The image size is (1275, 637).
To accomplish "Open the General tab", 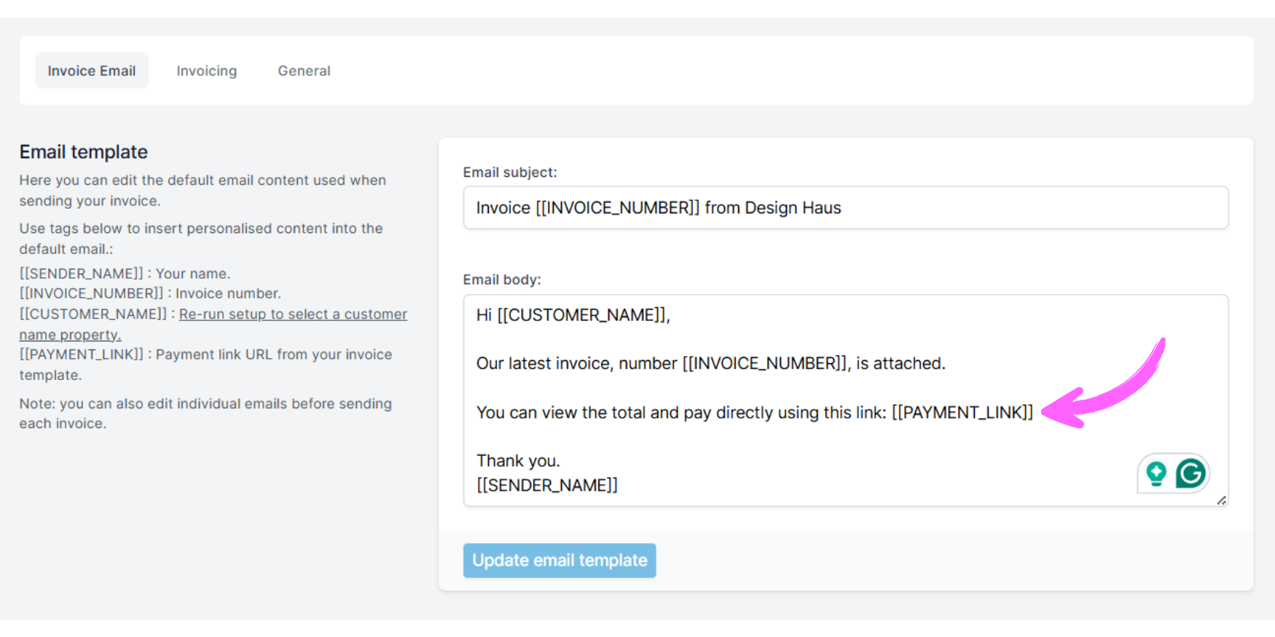I will [304, 71].
